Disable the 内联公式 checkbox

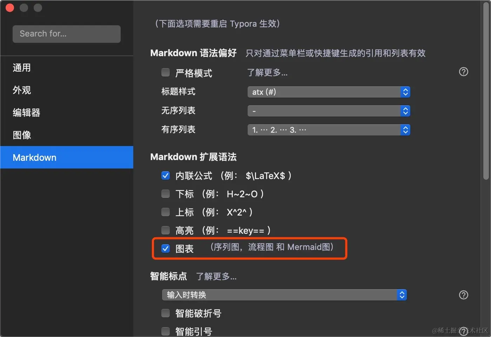[x=165, y=176]
